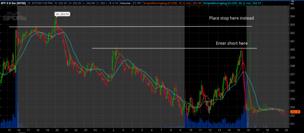Select the date readout 3/27/20 7:55 PM
The width and height of the screenshot is (304, 133).
click(40, 3)
